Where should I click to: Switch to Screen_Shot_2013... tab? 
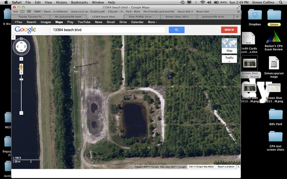coord(178,16)
